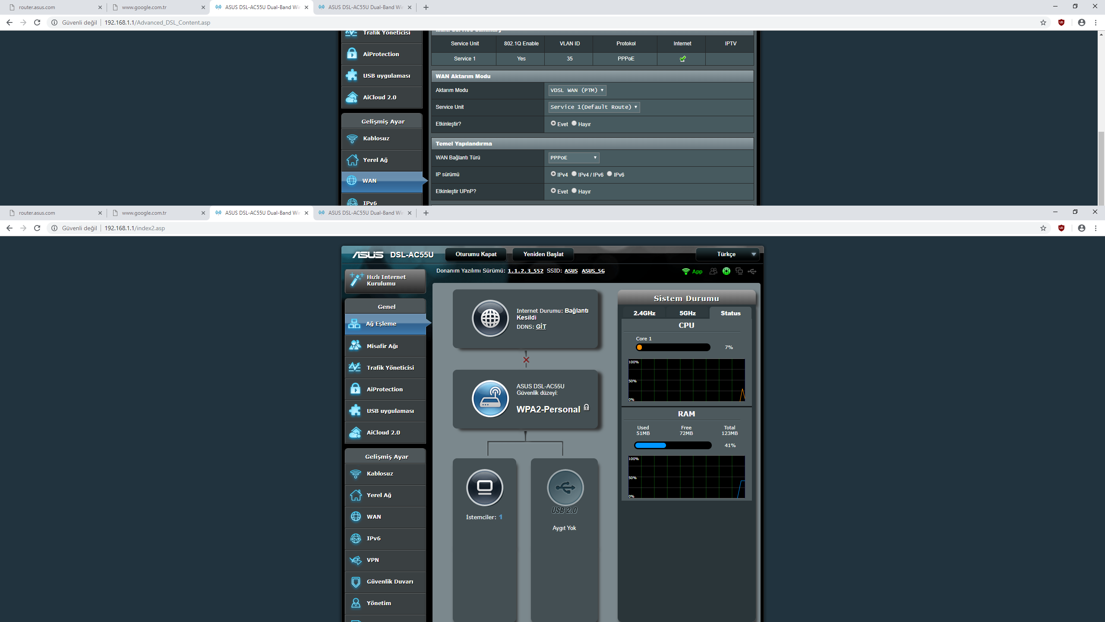Open AiProtection in lower sidebar
Screen dimensions: 1105x622
click(385, 389)
